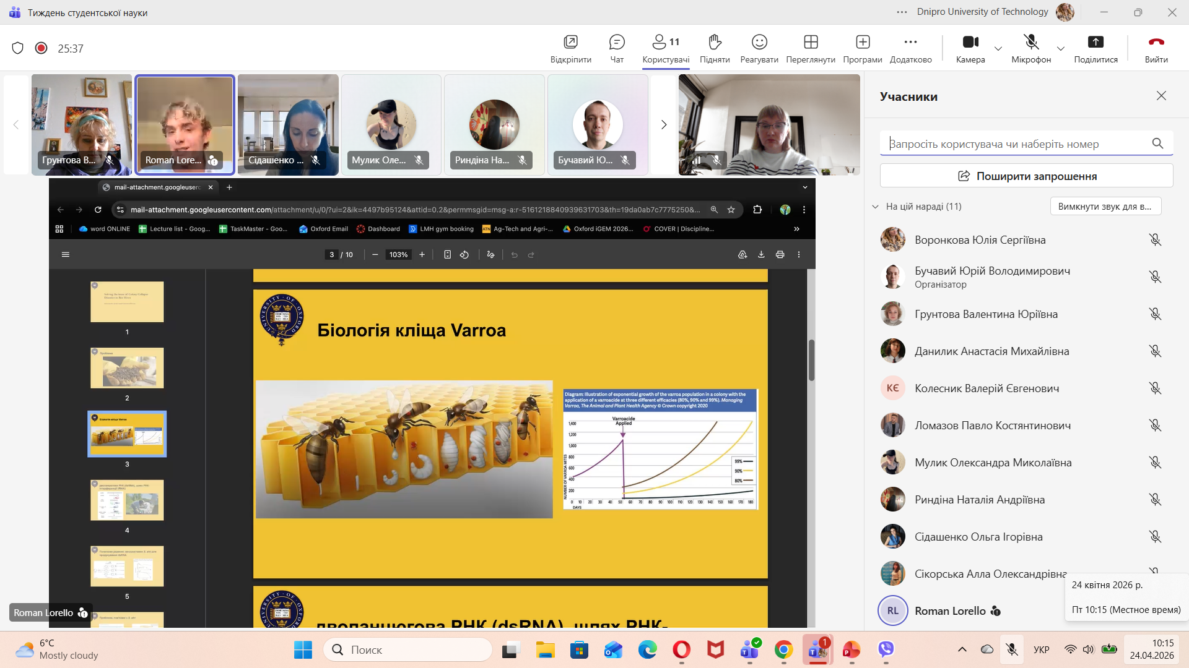Click the Raise hand icon
The height and width of the screenshot is (668, 1189).
(x=715, y=42)
